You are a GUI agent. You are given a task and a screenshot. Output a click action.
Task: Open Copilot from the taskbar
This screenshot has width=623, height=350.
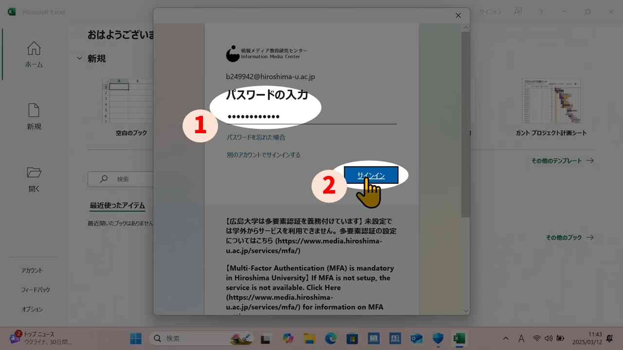(x=288, y=338)
